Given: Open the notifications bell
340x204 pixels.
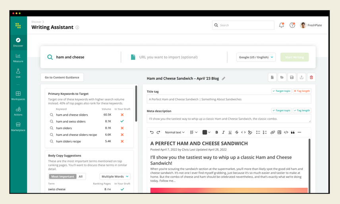Looking at the screenshot, I should click(282, 25).
